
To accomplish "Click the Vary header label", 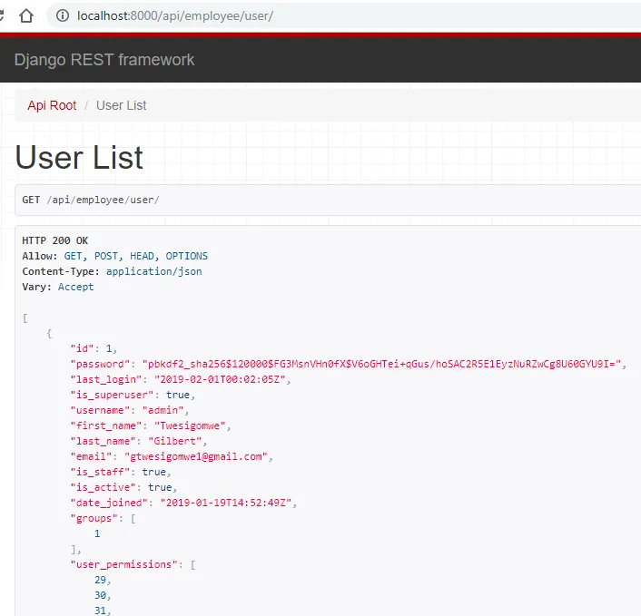I will (x=37, y=287).
